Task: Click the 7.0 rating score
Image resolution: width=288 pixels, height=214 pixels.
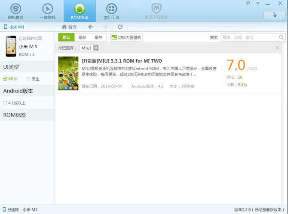Action: (236, 65)
